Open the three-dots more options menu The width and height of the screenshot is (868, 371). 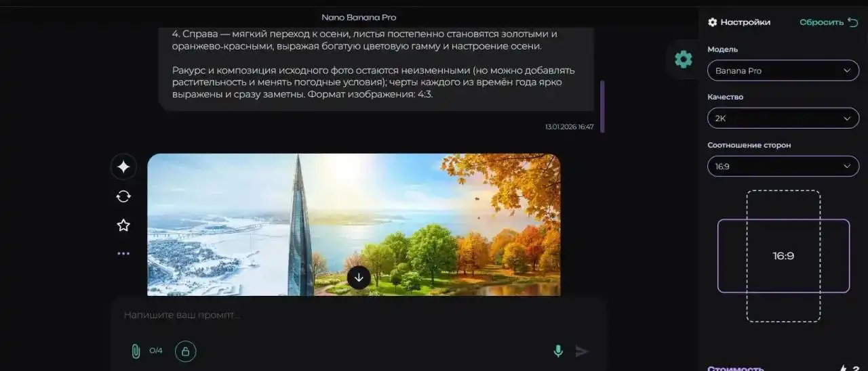[x=123, y=254]
